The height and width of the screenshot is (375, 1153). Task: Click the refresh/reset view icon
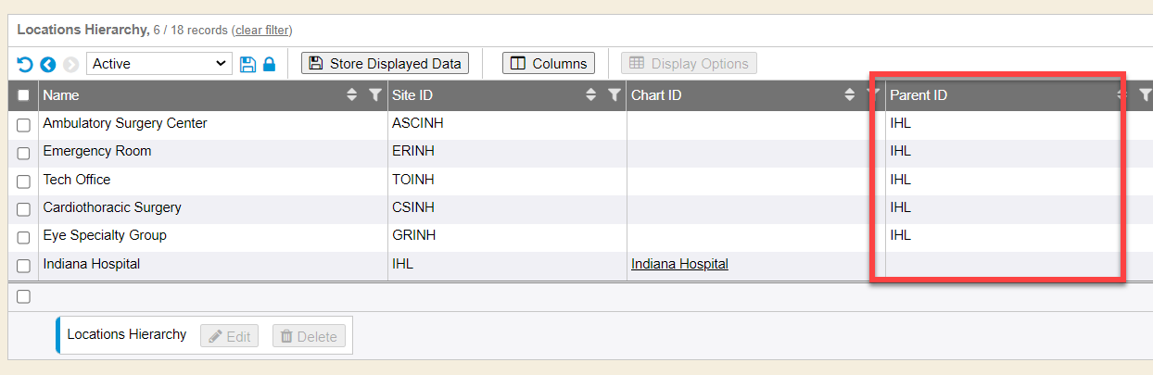click(25, 64)
